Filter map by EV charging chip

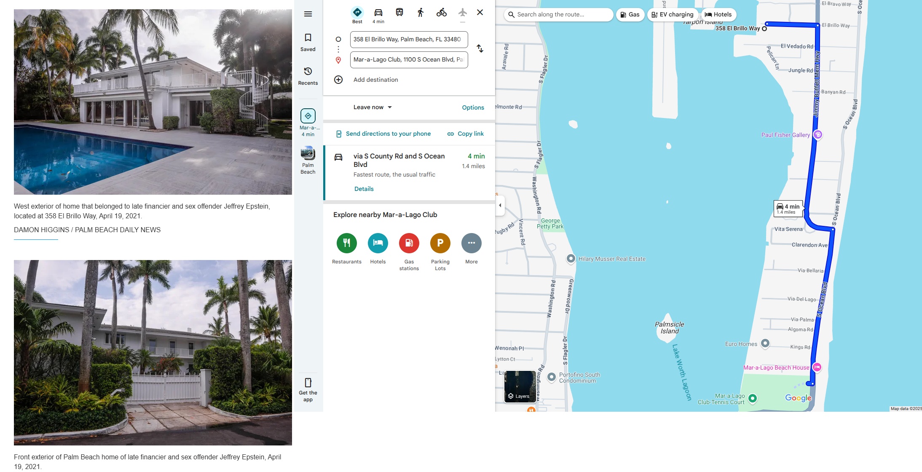[x=673, y=14]
